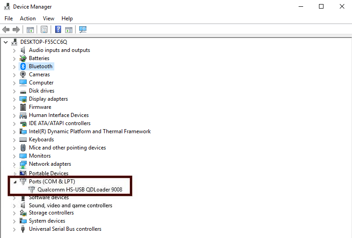Click the blue Help question mark icon
This screenshot has width=352, height=238.
58,30
